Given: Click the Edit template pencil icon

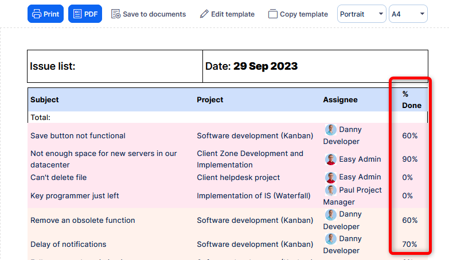Looking at the screenshot, I should click(x=204, y=14).
